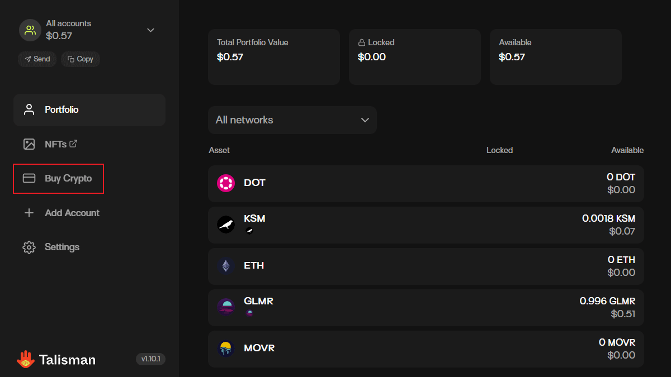Click the MOVR Moonriver token icon
Image resolution: width=671 pixels, height=377 pixels.
226,349
